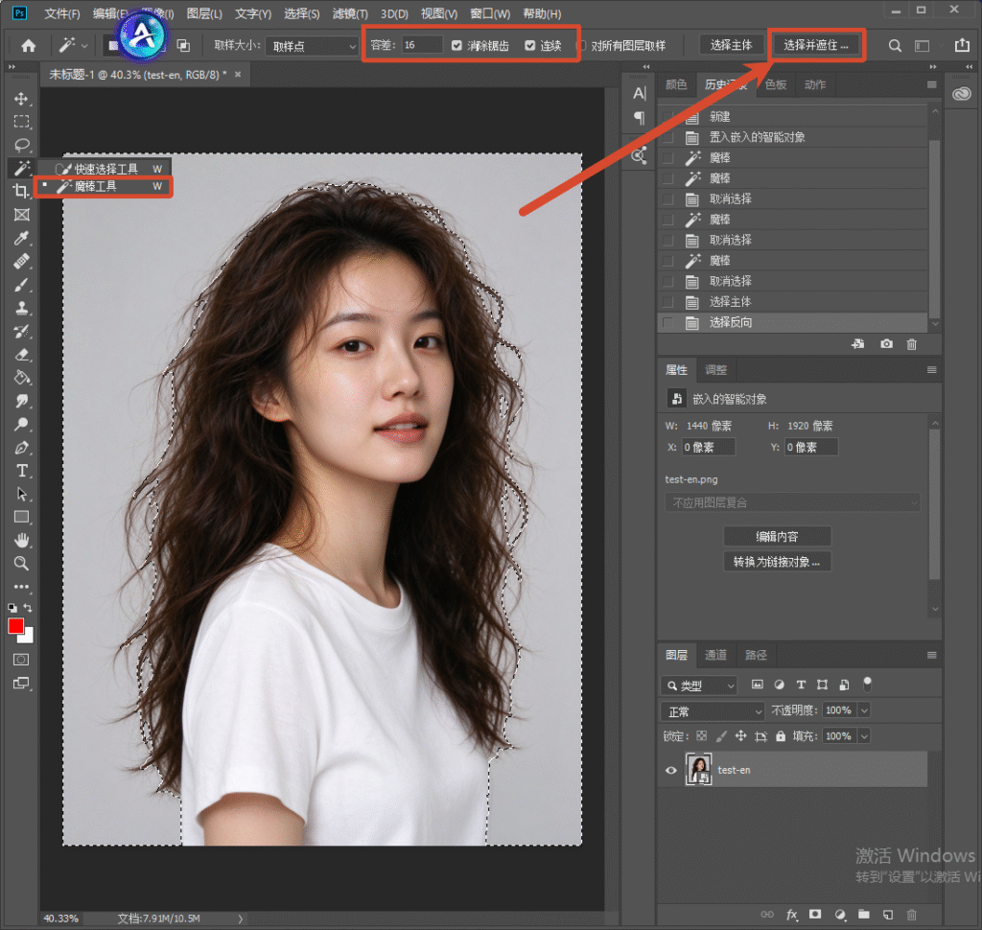
Task: Click the share/export icon
Action: click(x=962, y=45)
